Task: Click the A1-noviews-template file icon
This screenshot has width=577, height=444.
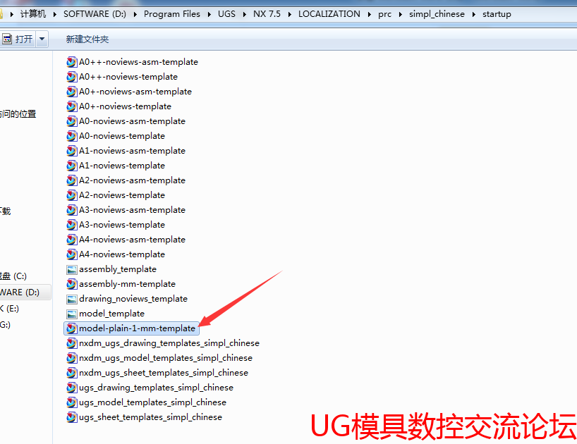Action: click(72, 166)
